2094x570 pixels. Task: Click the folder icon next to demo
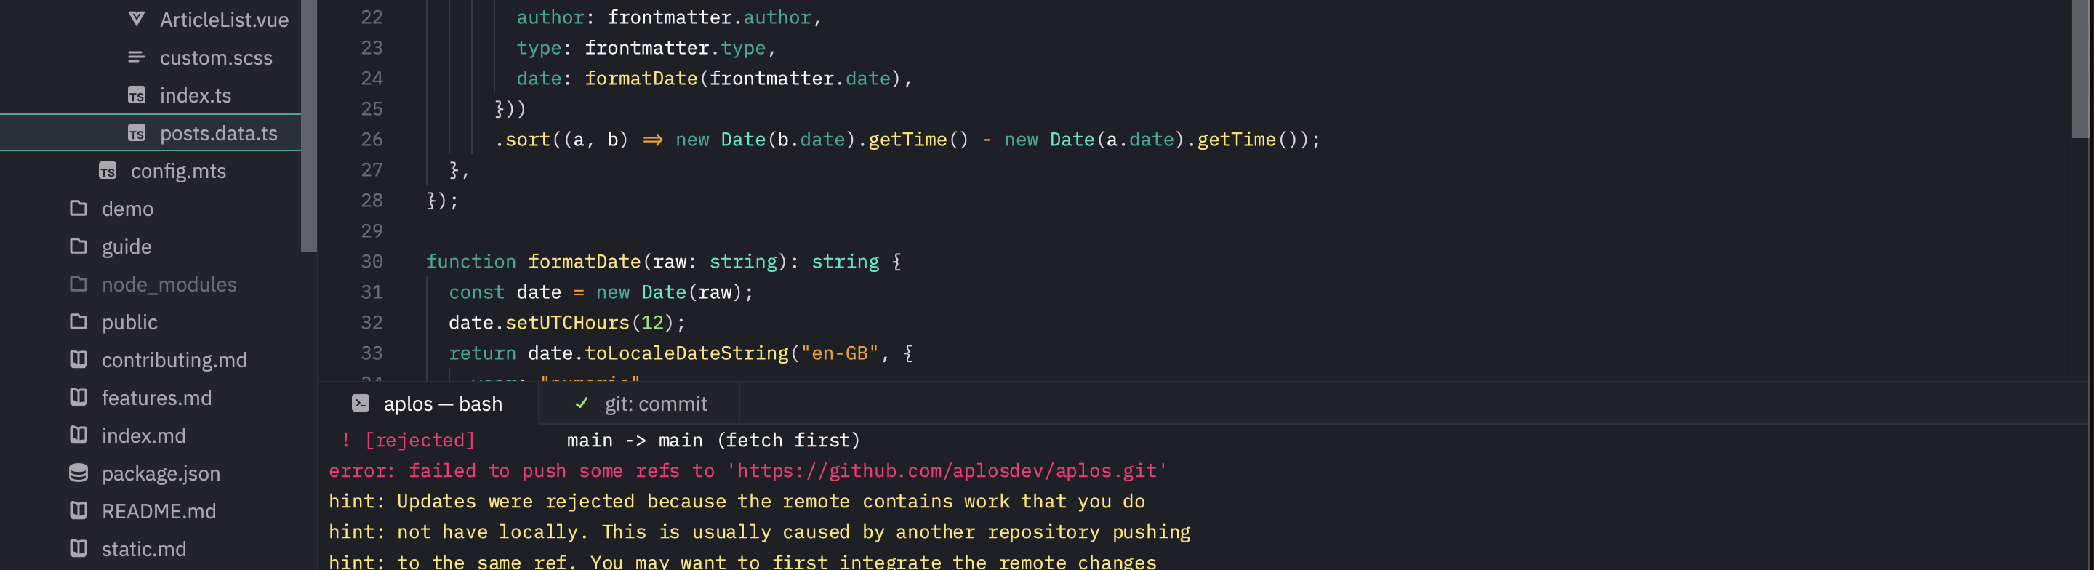point(78,208)
